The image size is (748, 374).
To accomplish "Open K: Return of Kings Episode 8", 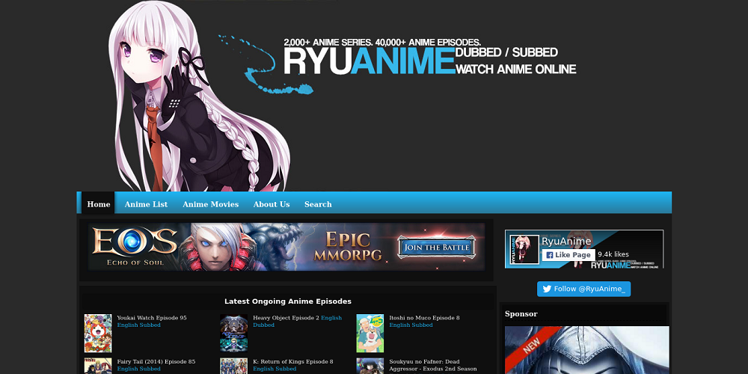I will 293,361.
